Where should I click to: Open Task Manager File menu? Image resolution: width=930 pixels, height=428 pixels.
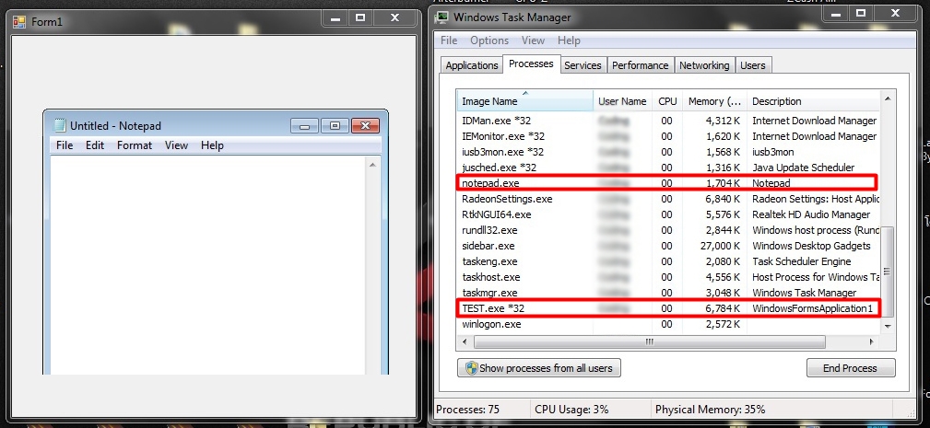449,40
